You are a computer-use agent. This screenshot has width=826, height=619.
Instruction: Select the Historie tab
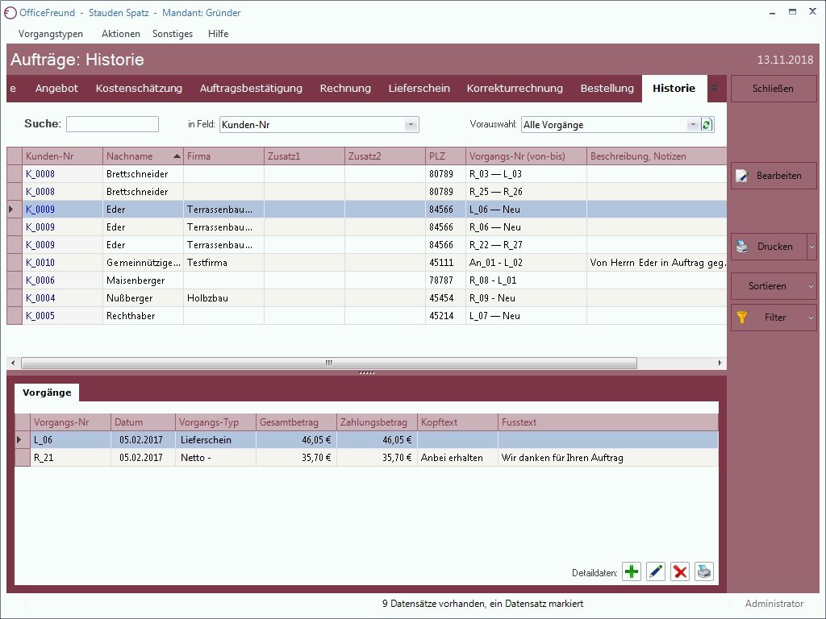[x=674, y=89]
